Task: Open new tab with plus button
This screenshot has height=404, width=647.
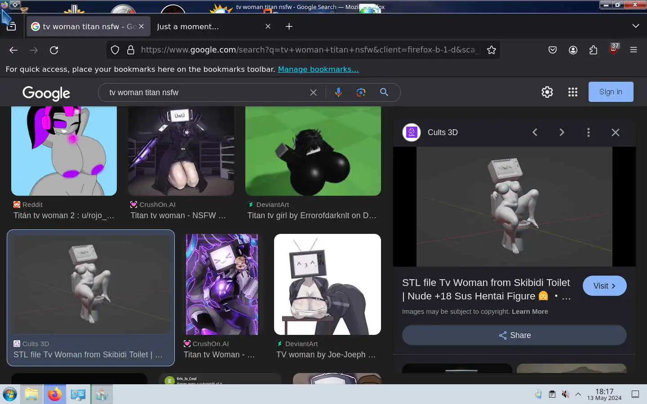Action: tap(289, 26)
